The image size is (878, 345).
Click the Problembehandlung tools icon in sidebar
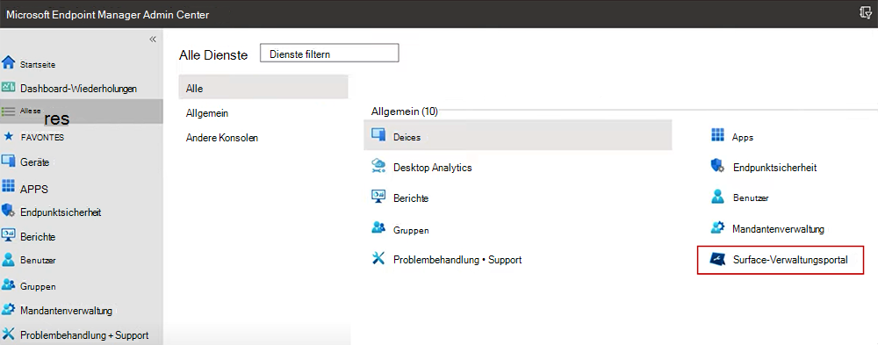pyautogui.click(x=8, y=334)
